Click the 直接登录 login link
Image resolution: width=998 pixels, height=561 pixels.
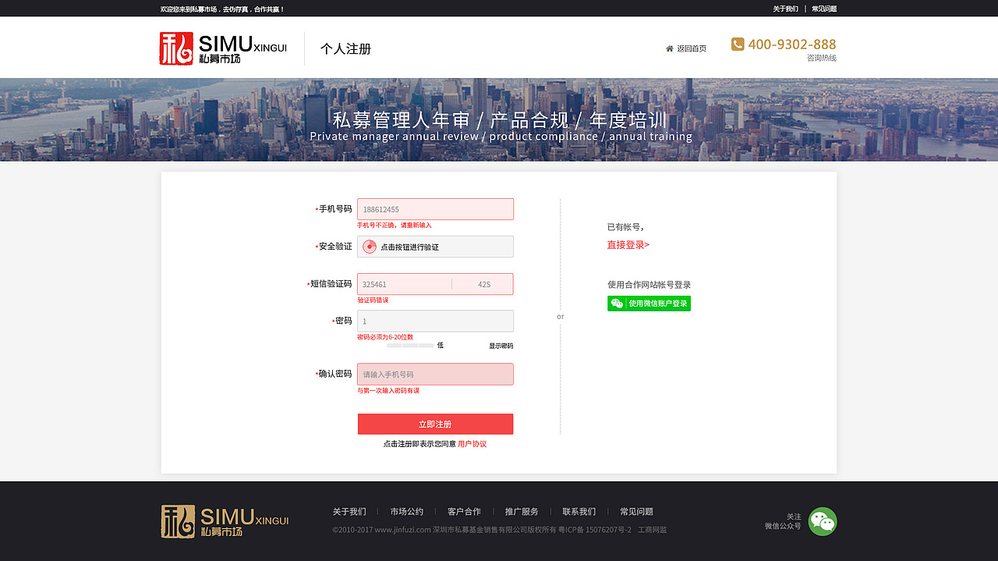pyautogui.click(x=625, y=244)
